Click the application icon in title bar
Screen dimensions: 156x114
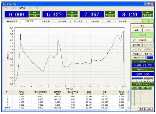tap(4, 4)
